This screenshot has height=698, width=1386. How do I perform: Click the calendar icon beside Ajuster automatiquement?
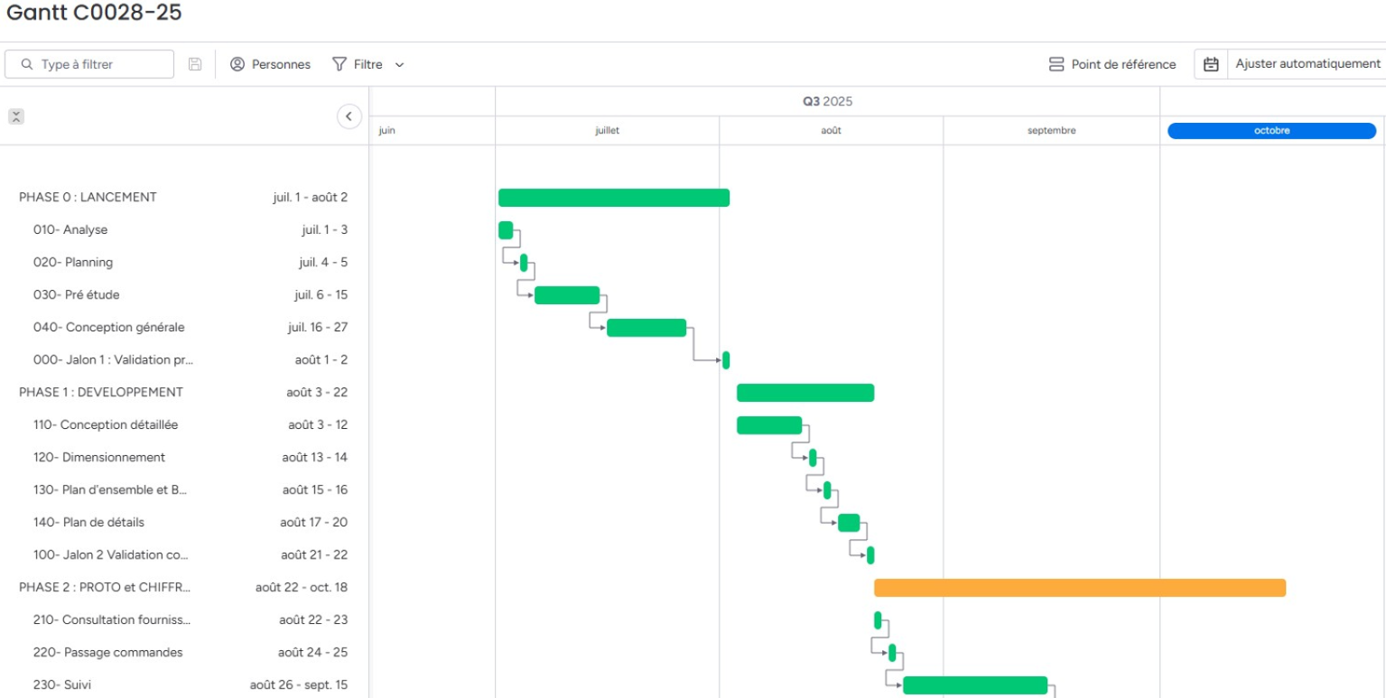coord(1212,64)
